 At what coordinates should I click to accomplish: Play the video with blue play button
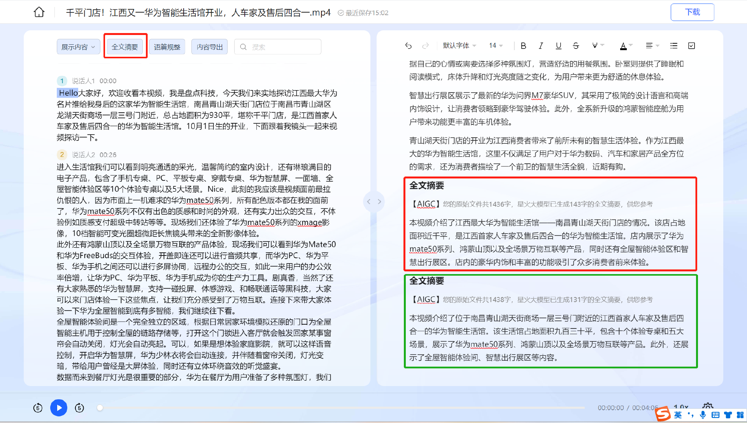[x=59, y=408]
